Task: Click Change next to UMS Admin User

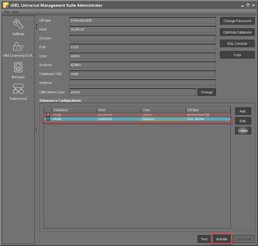Action: tap(206, 92)
